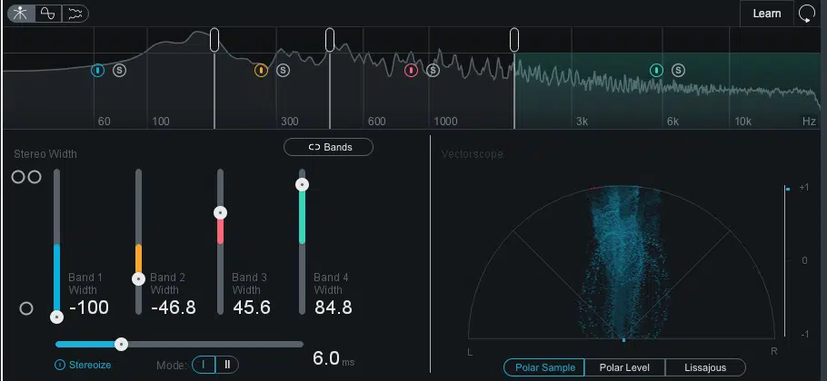Screen dimensions: 827x381
Task: Select the Polar Sample view
Action: tap(544, 367)
